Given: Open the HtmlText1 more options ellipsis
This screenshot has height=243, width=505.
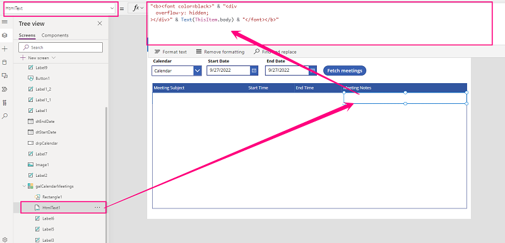Looking at the screenshot, I should coord(97,208).
